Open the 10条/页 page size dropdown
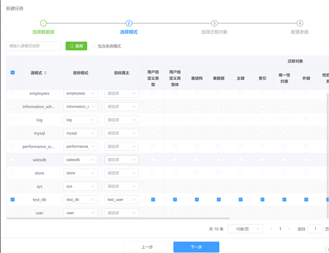This screenshot has height=253, width=329. point(245,229)
